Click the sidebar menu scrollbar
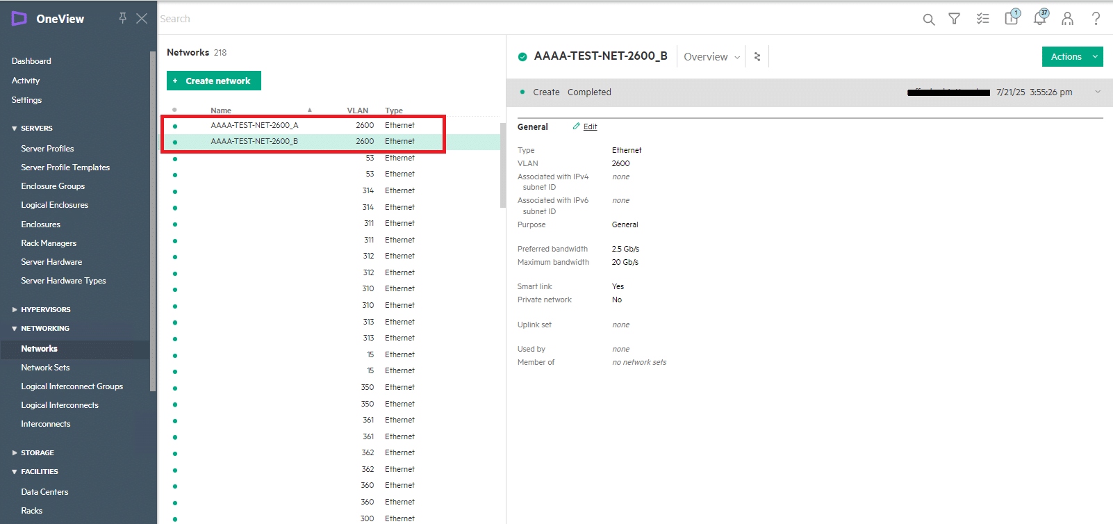The width and height of the screenshot is (1113, 524). (x=153, y=221)
